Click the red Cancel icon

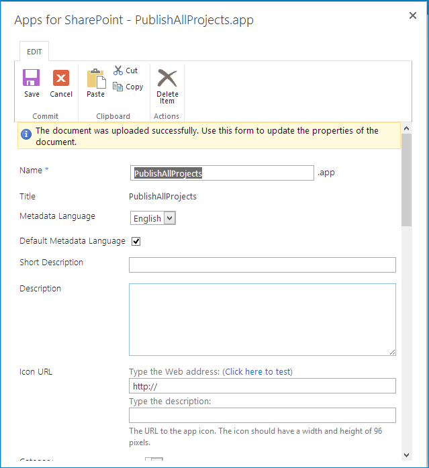pos(61,78)
